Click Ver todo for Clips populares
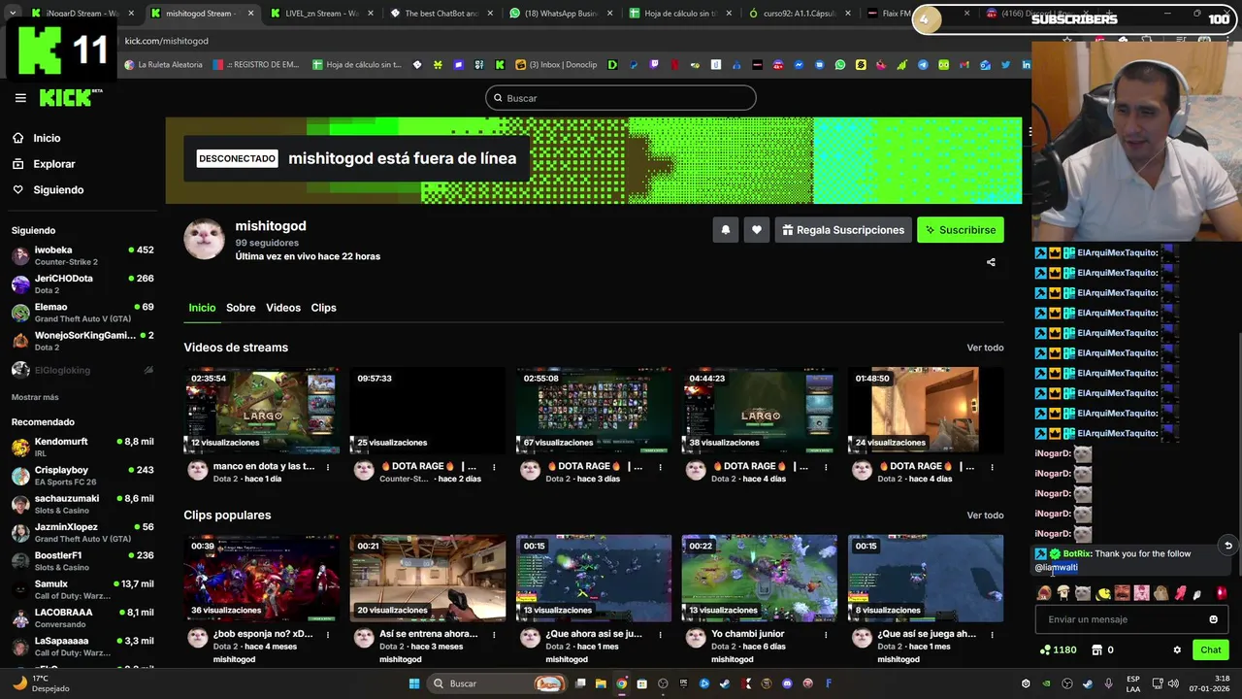The width and height of the screenshot is (1242, 699). [x=985, y=516]
